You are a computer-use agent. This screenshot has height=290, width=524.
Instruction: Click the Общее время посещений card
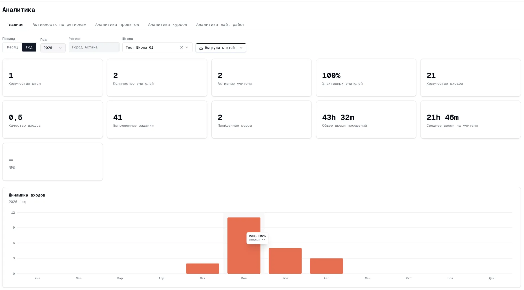pyautogui.click(x=366, y=120)
